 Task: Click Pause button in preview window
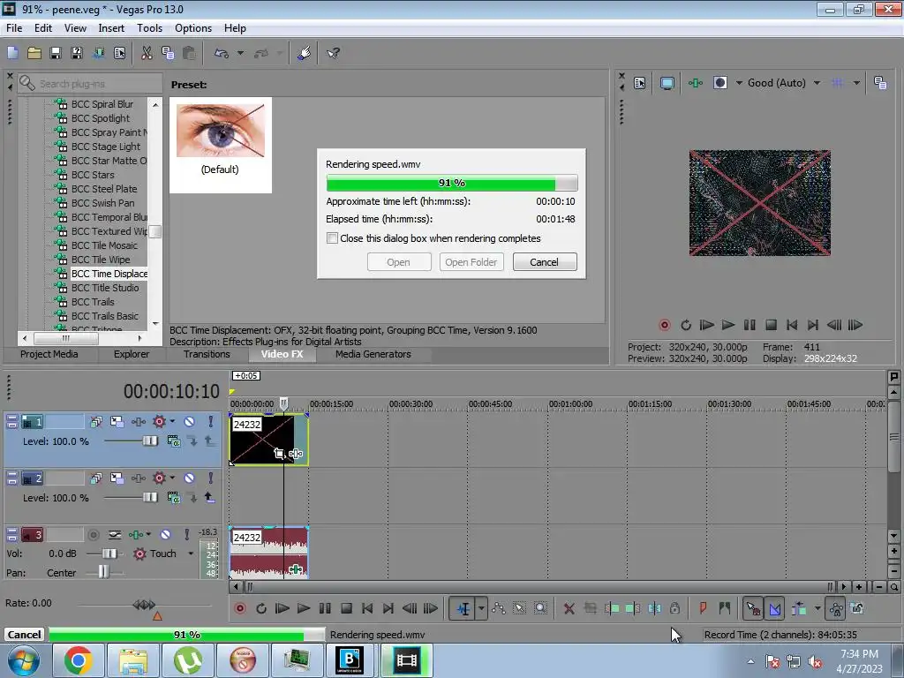pyautogui.click(x=750, y=325)
